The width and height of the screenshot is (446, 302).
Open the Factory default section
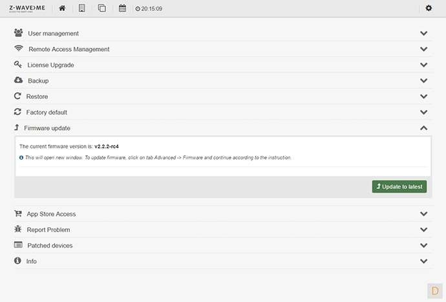coord(47,113)
